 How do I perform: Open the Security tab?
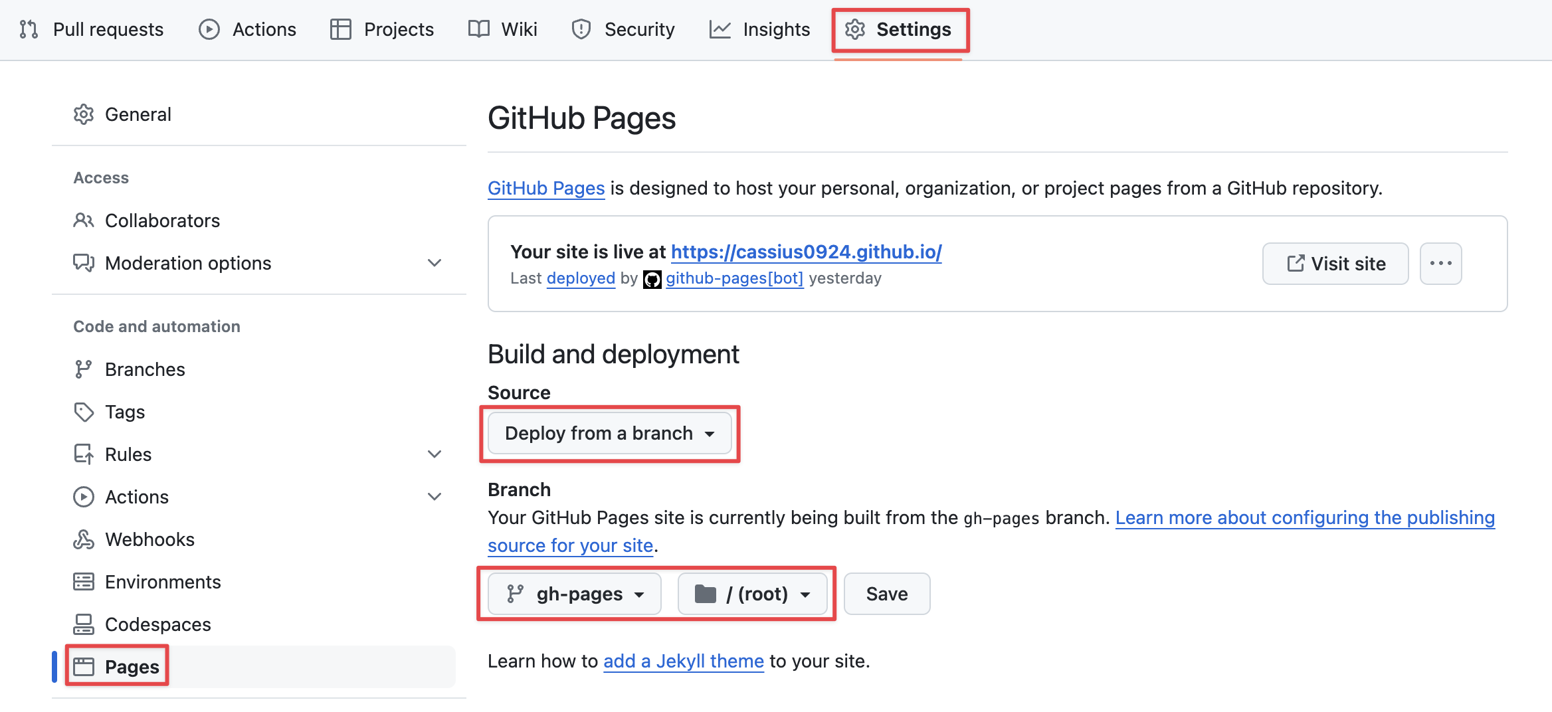[x=623, y=29]
